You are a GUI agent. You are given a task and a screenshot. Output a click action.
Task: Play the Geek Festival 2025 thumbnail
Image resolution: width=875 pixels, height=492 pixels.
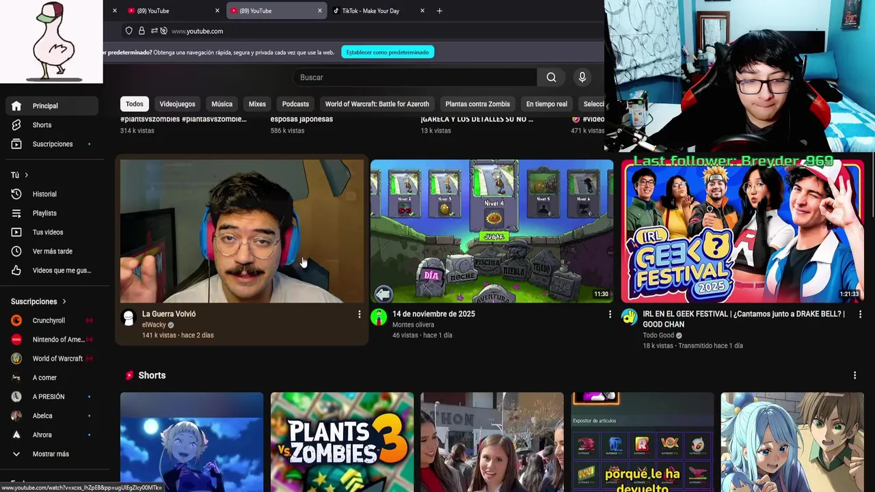(x=742, y=231)
